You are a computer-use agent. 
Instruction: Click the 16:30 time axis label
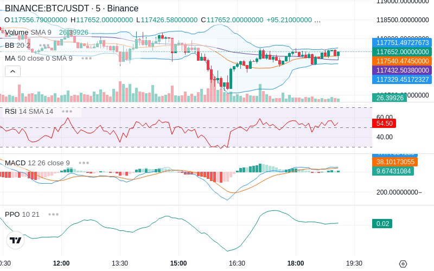click(237, 263)
